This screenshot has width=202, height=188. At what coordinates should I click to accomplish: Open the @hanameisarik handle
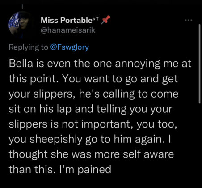pos(68,30)
